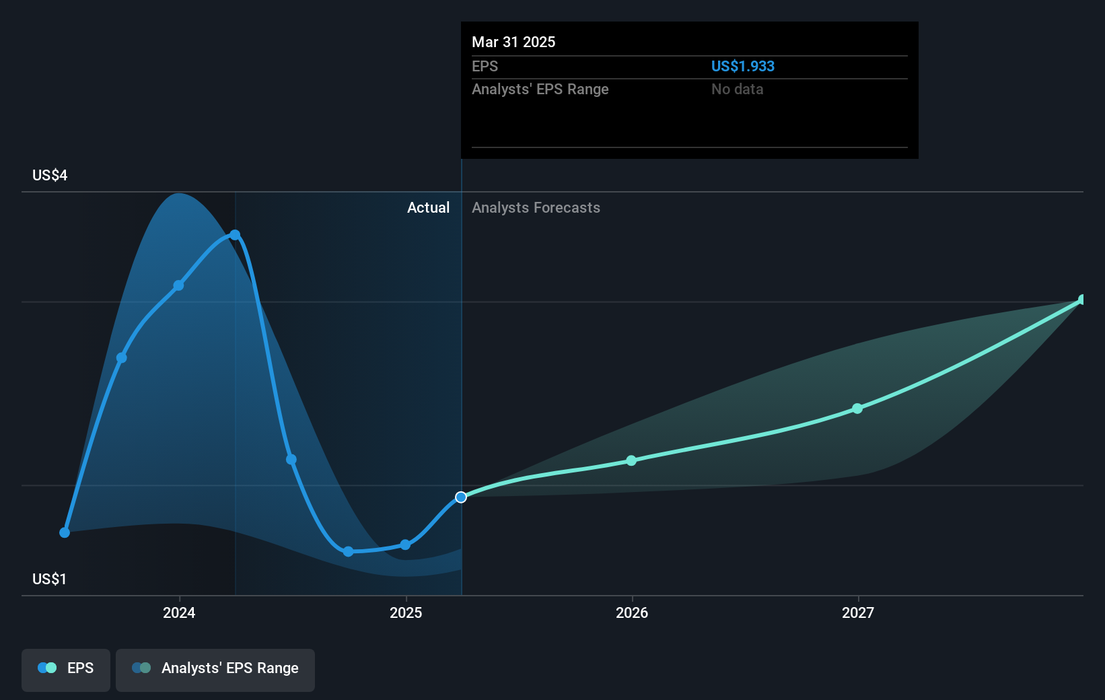Click the 2027 x-axis label

858,612
